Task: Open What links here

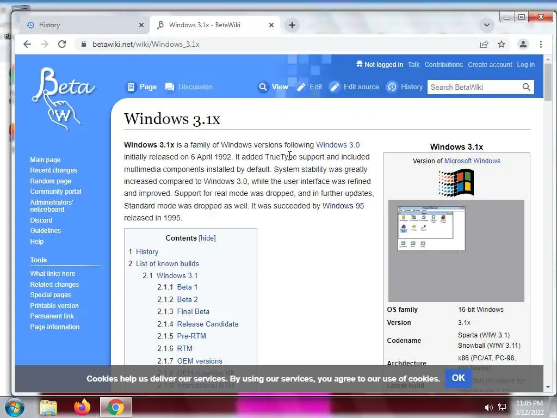Action: [53, 274]
